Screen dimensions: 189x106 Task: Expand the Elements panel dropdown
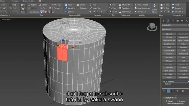pos(102,15)
